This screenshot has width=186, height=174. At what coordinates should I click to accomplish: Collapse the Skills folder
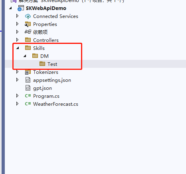tap(18, 48)
